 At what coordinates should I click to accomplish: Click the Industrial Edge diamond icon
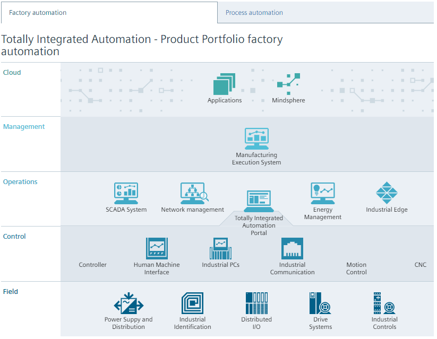[387, 193]
